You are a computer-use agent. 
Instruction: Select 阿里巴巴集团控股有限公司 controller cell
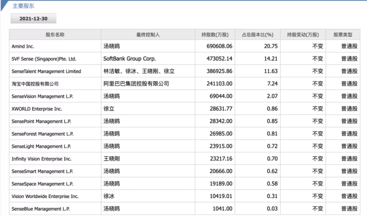(148, 83)
